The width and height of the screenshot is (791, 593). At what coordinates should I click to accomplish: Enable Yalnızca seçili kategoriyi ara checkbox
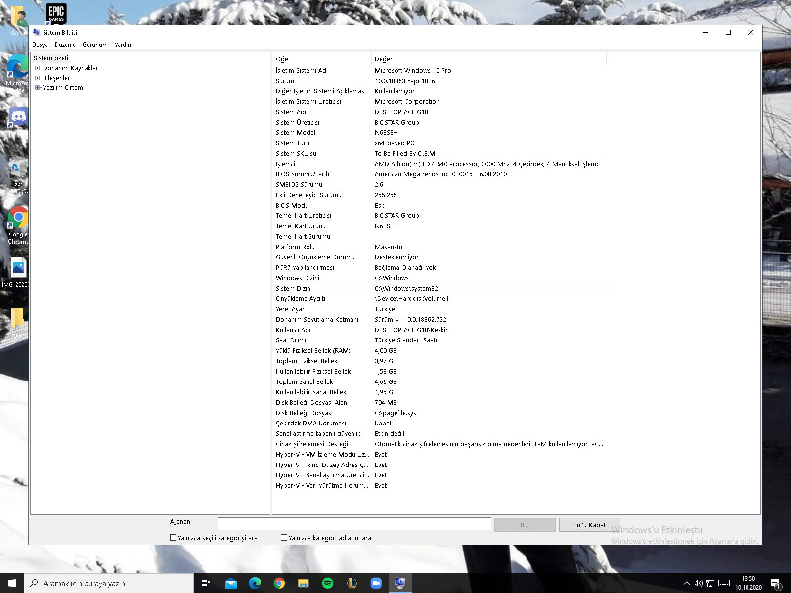(173, 538)
